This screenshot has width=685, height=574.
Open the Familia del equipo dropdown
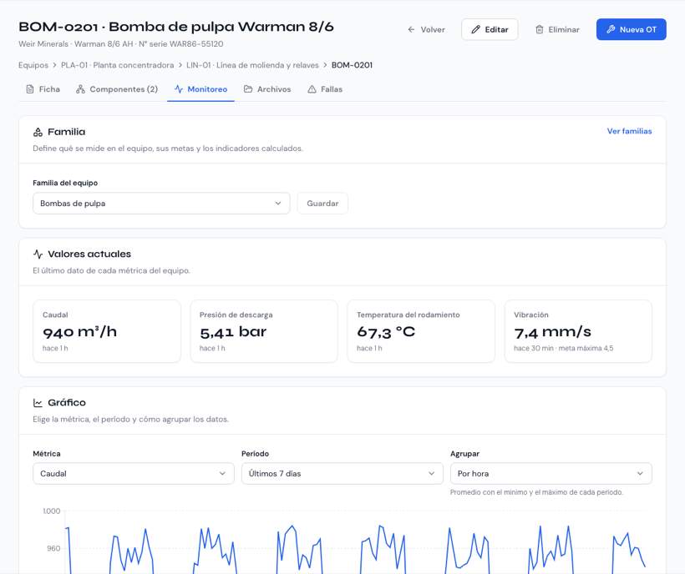click(161, 204)
